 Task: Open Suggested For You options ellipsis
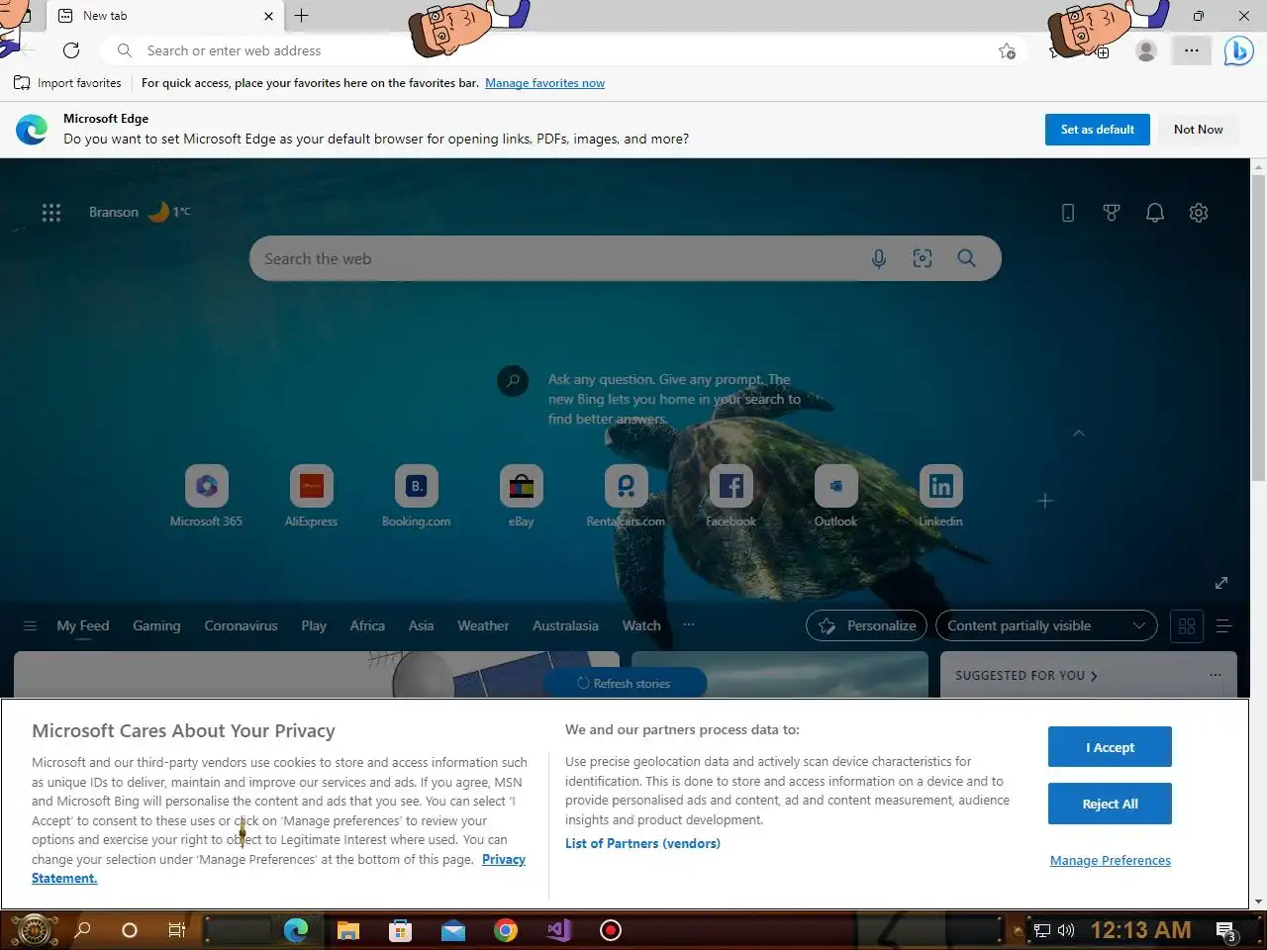pyautogui.click(x=1215, y=675)
